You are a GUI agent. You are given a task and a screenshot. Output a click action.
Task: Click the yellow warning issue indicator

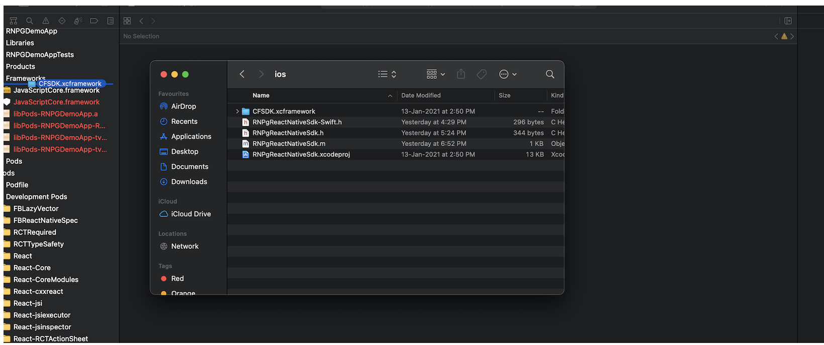784,36
